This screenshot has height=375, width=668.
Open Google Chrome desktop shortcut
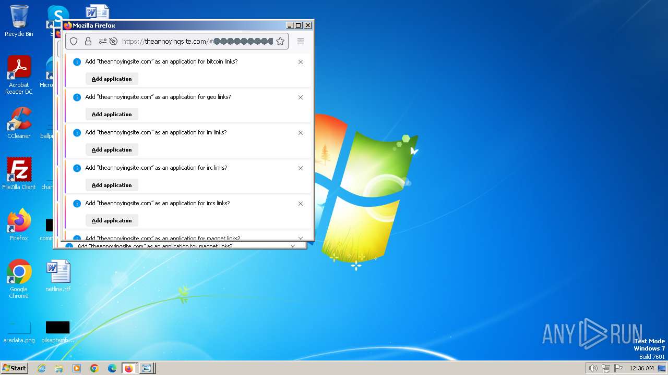click(x=19, y=279)
